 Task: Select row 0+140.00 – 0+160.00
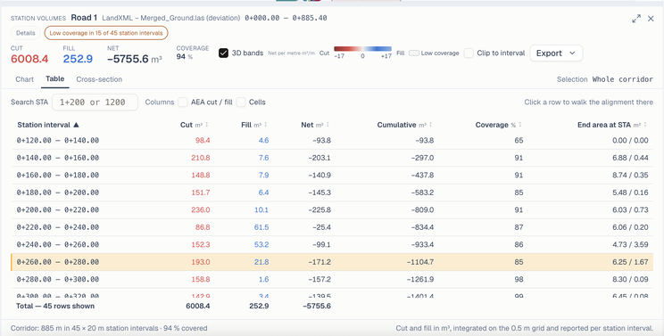(332, 158)
